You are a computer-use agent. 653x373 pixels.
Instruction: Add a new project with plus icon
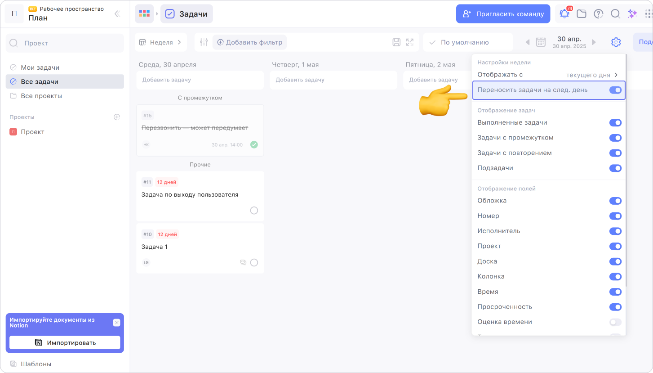click(x=117, y=117)
